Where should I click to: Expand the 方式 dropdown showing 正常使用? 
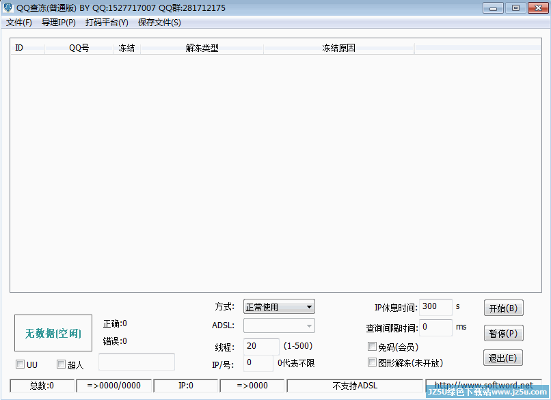279,307
